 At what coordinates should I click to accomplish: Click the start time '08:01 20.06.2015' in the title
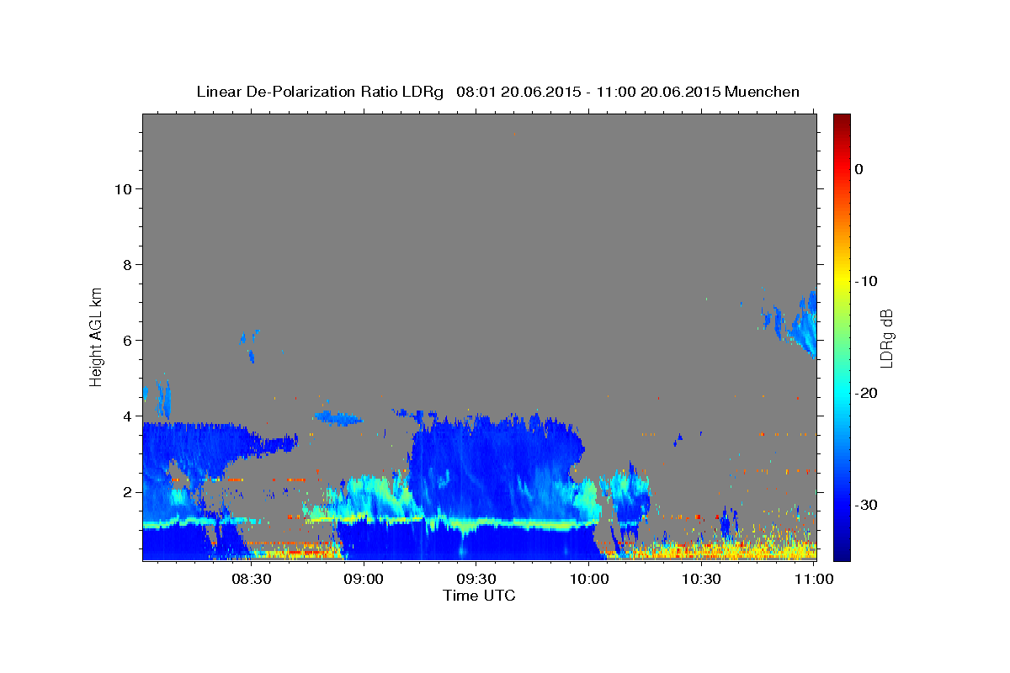[x=518, y=92]
